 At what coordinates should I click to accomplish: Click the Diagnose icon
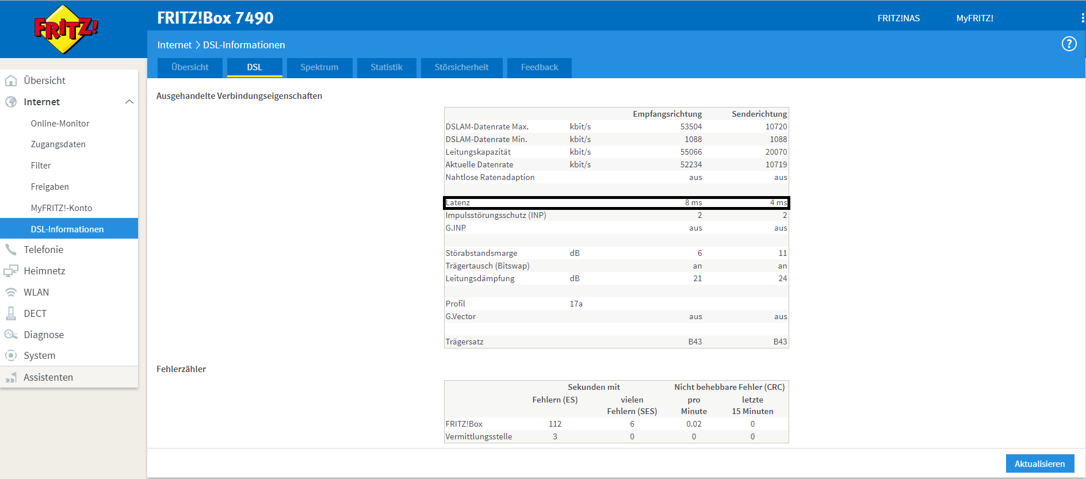(x=11, y=335)
